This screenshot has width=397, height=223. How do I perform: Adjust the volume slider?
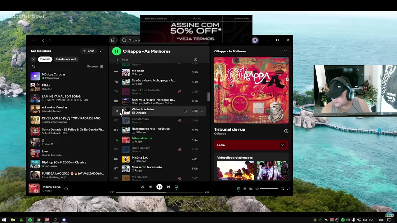(269, 189)
